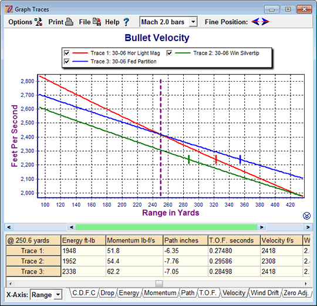The width and height of the screenshot is (317, 306).
Task: Uncheck Trace 1 Hor Light Mag
Action: pyautogui.click(x=67, y=53)
